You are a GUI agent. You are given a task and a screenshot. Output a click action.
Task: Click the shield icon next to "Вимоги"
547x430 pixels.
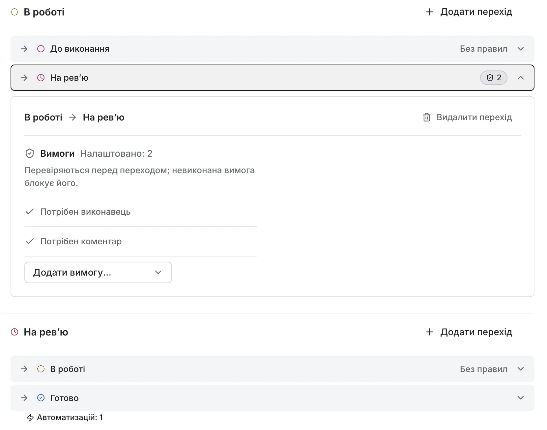[x=30, y=153]
